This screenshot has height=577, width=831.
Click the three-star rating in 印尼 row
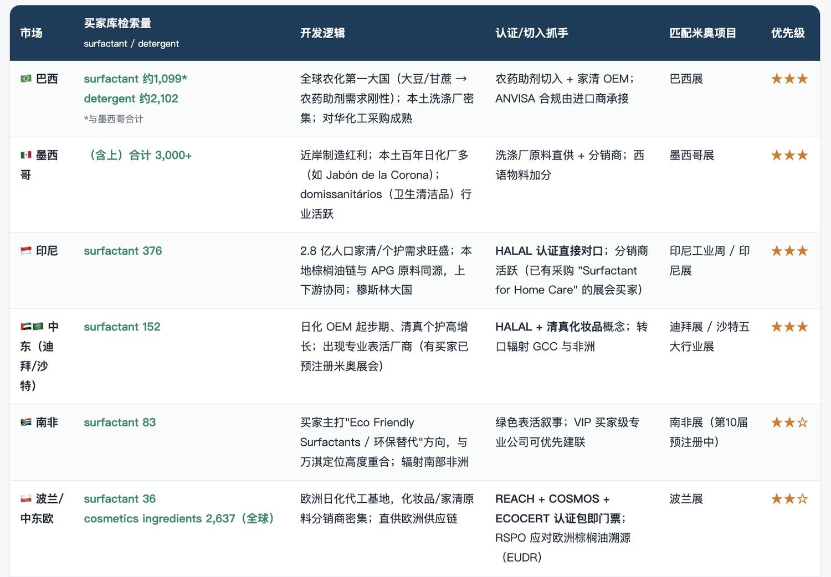pyautogui.click(x=789, y=251)
